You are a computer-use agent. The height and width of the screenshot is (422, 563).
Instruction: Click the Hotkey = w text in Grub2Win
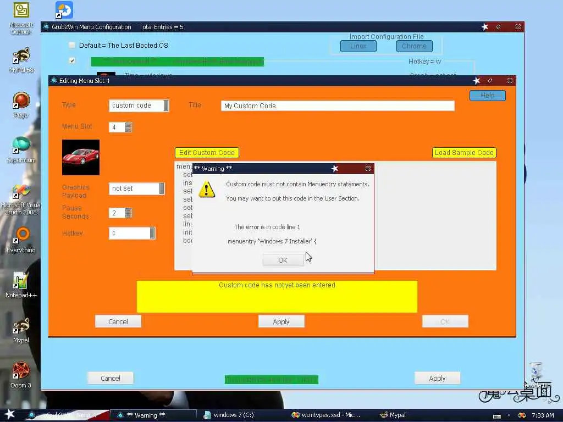(x=425, y=62)
